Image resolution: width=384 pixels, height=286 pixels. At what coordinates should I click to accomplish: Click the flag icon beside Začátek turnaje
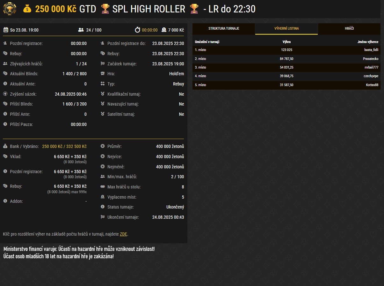[103, 64]
